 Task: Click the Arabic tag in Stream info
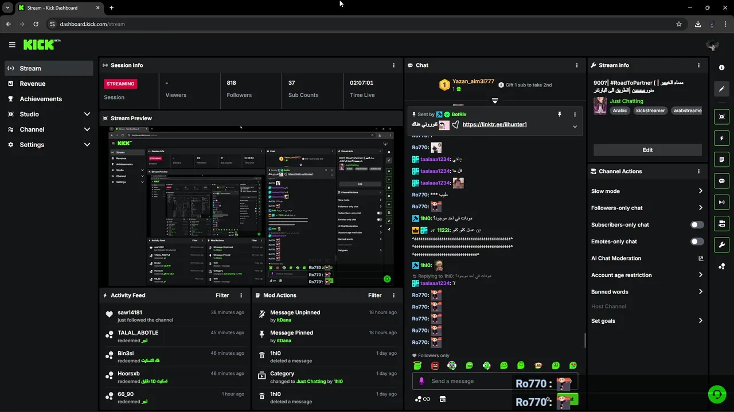pyautogui.click(x=620, y=110)
